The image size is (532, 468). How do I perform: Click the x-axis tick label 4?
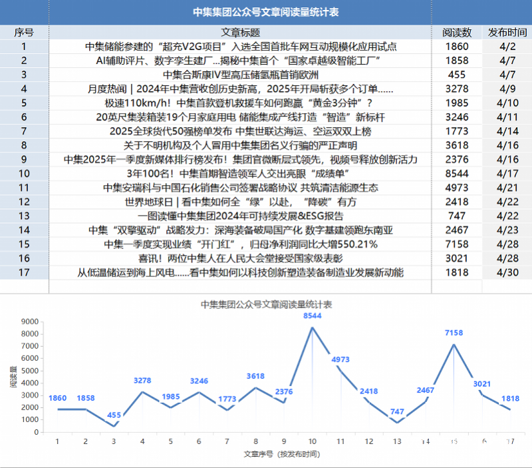142,441
